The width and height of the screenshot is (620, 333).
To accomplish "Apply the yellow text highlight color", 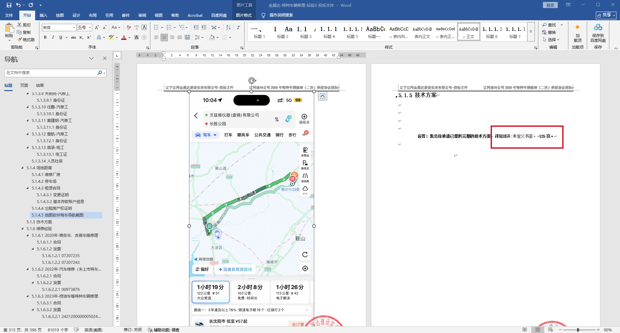I will coord(111,37).
